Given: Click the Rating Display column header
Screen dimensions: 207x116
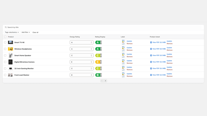Looking at the screenshot, I should coord(100,37).
